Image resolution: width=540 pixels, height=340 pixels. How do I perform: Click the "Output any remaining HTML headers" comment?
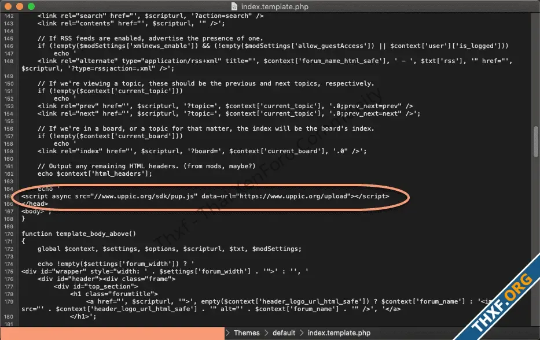[146, 166]
